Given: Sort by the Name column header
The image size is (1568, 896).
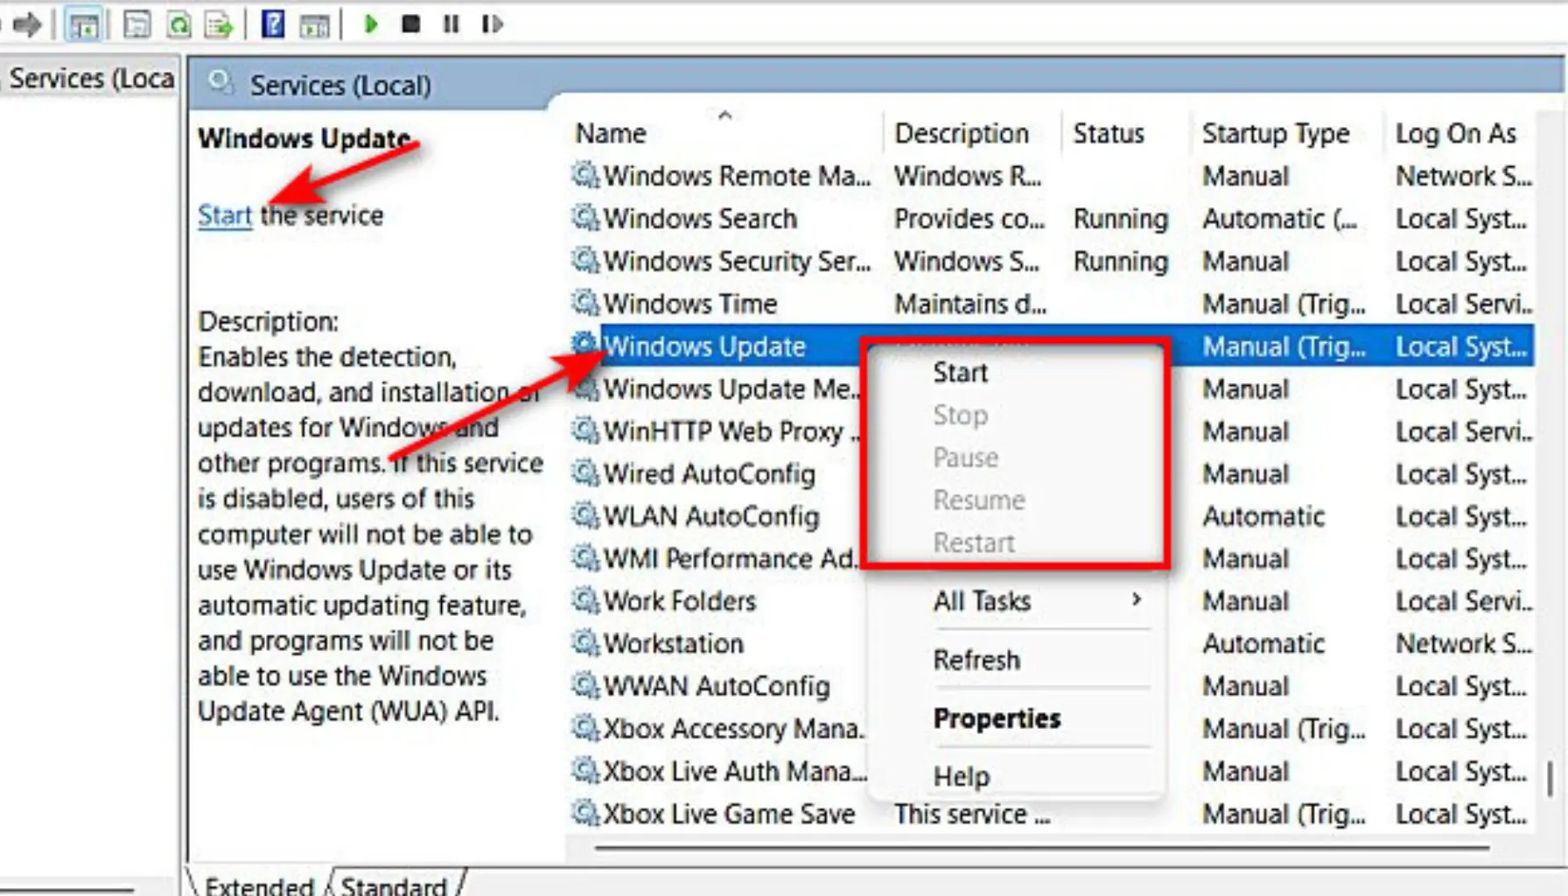Looking at the screenshot, I should point(724,133).
